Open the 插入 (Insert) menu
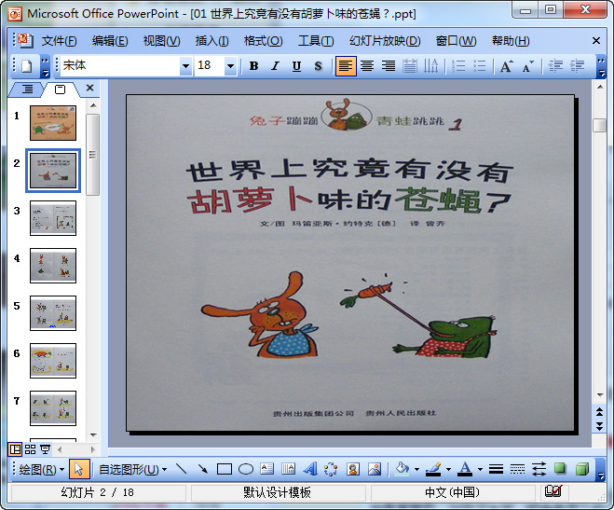The height and width of the screenshot is (510, 614). 211,41
